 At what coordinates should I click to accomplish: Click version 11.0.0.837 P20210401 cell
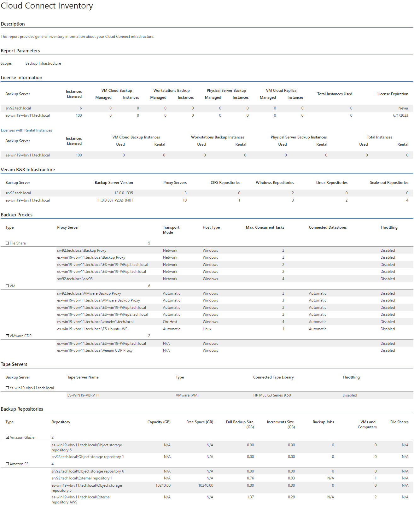(x=115, y=200)
